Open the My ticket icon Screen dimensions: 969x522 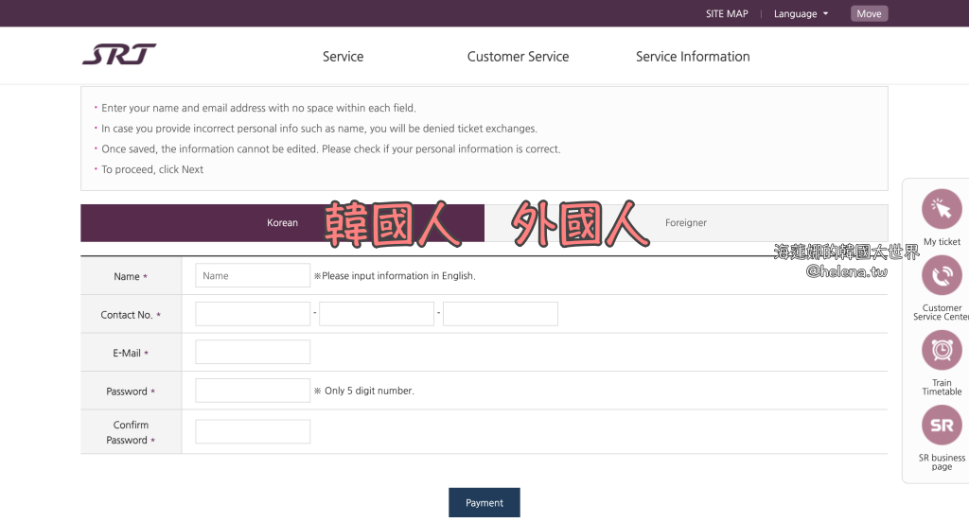(x=942, y=209)
